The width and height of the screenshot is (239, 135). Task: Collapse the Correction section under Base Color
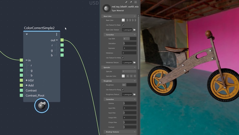tap(135, 35)
